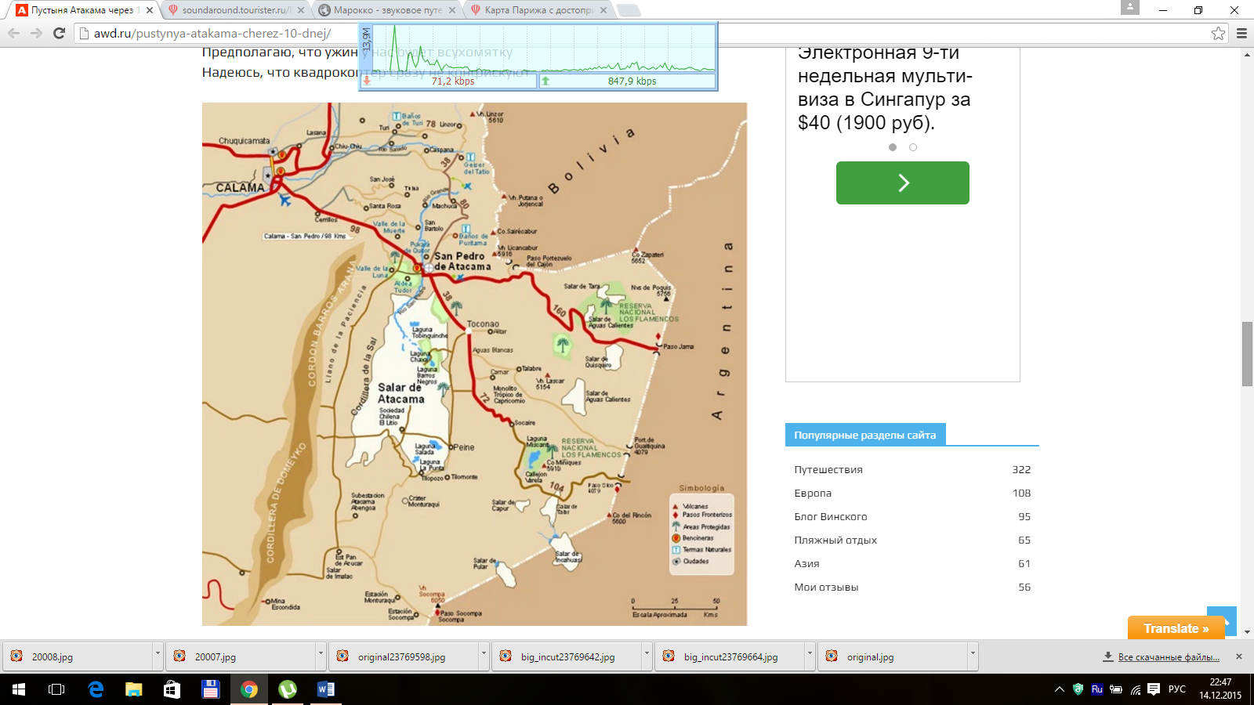This screenshot has width=1254, height=705.
Task: Open a new tab button
Action: [628, 10]
